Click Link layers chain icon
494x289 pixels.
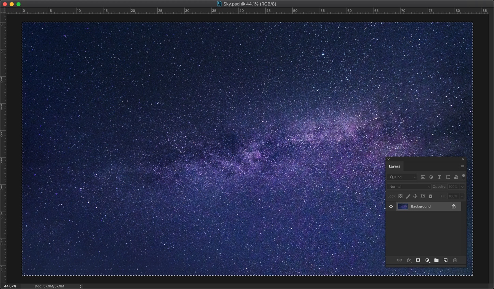click(399, 260)
